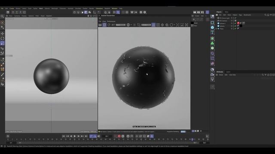This screenshot has height=154, width=275.
Task: Go to end of animation
Action: pos(86,136)
